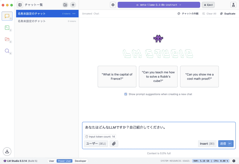
Task: Create a new chat folder
Action: (x=65, y=5)
